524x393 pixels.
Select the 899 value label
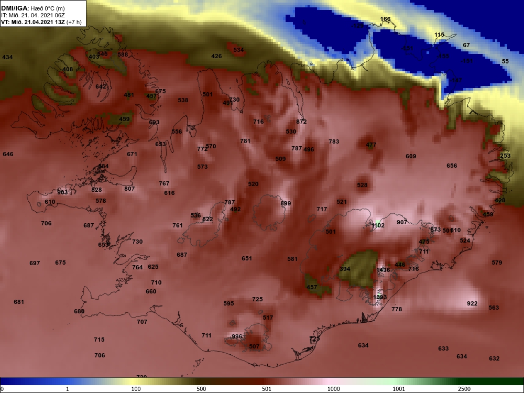tap(286, 203)
